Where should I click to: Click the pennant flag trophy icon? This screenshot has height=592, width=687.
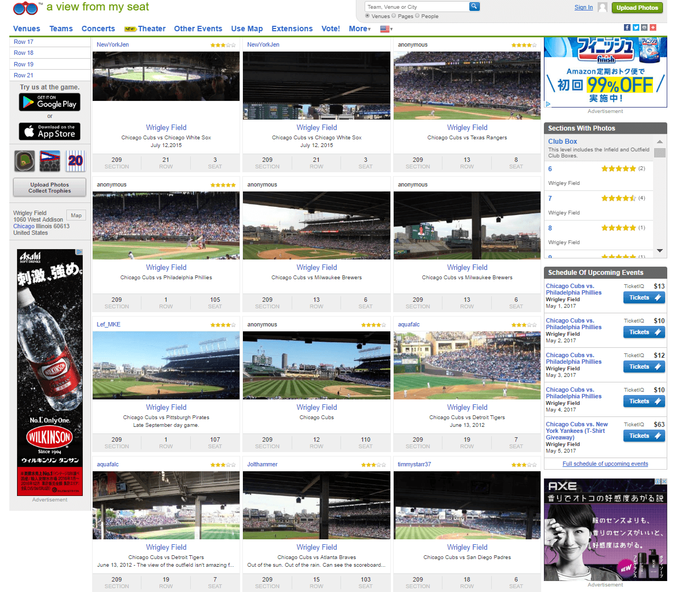click(50, 161)
